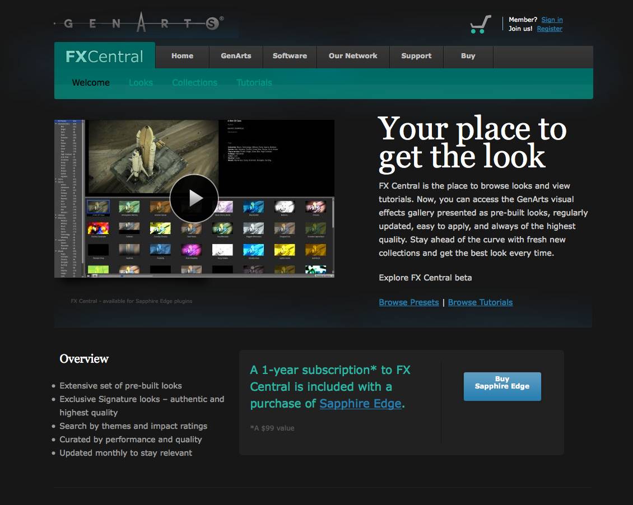633x505 pixels.
Task: Click the FXCentral logo in the header
Action: 104,56
